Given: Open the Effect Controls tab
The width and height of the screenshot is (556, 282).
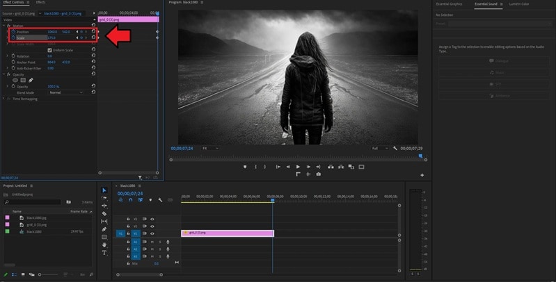Looking at the screenshot, I should click(x=14, y=3).
